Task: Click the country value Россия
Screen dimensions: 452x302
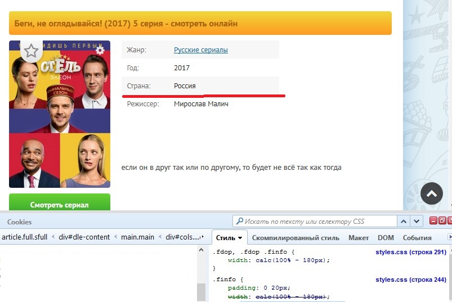Action: pos(185,86)
